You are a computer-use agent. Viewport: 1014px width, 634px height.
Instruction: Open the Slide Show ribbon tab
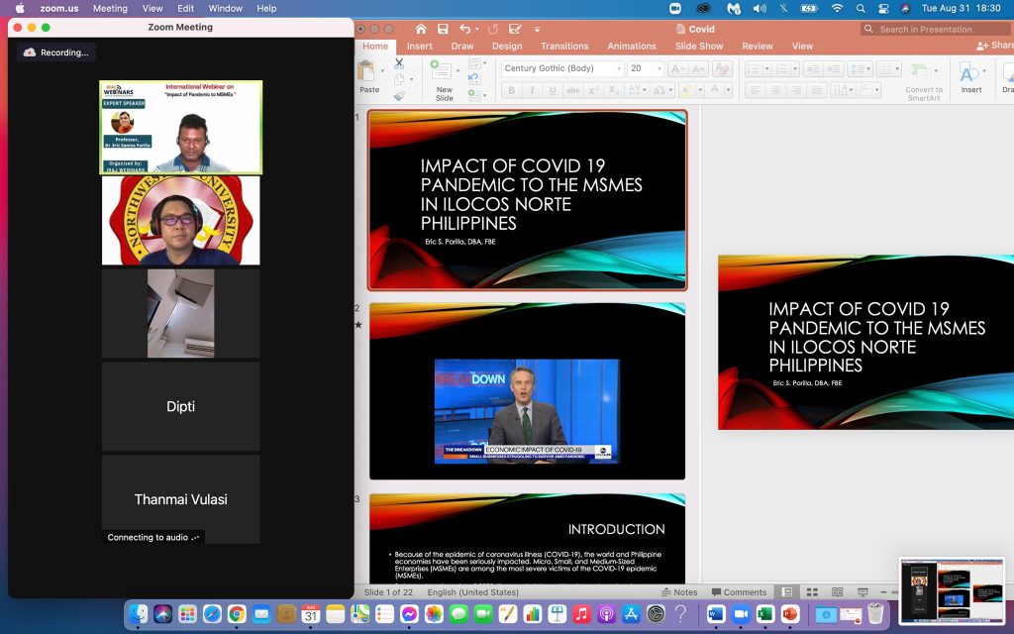(x=698, y=47)
